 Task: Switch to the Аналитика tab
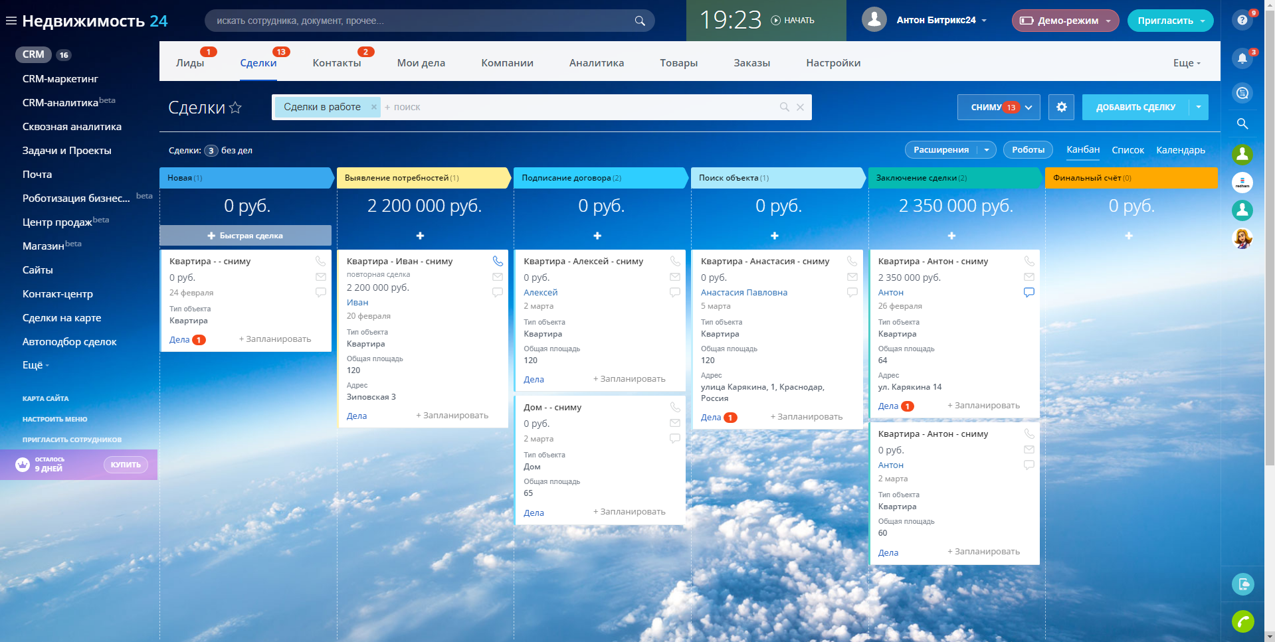(x=597, y=63)
